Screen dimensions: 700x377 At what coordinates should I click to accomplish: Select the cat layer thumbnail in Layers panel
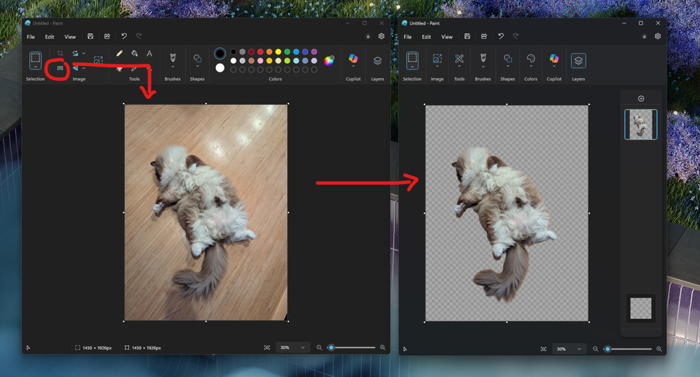click(x=640, y=125)
